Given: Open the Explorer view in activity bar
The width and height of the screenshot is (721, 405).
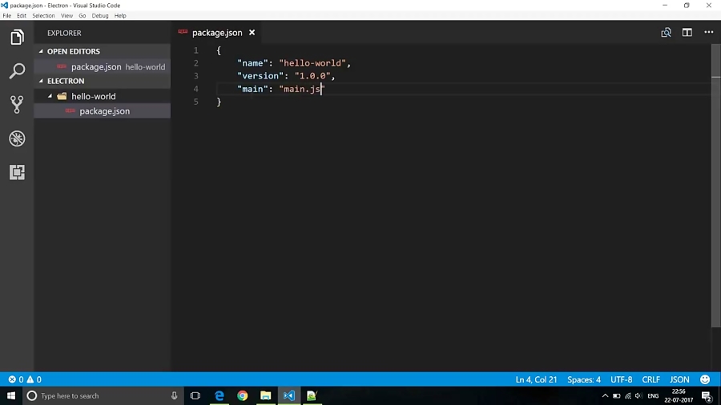Looking at the screenshot, I should click(17, 38).
